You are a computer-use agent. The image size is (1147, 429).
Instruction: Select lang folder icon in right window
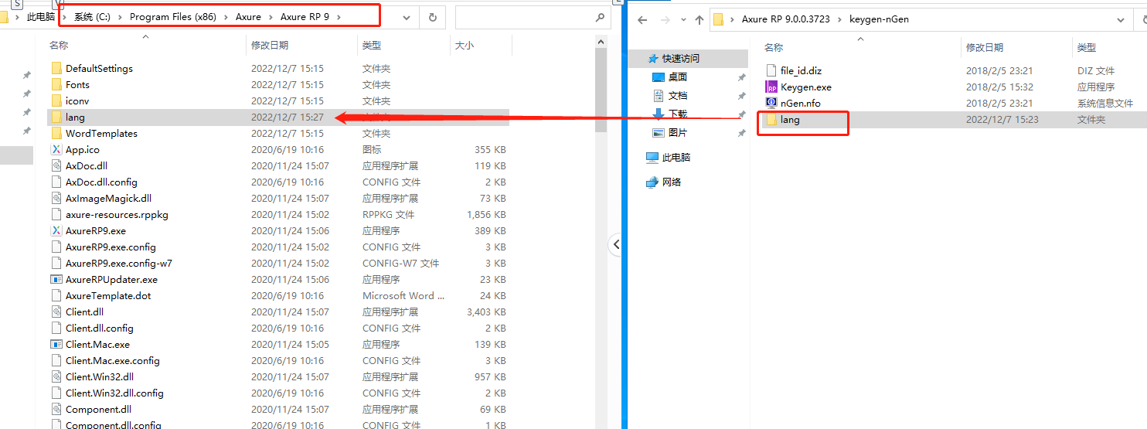click(x=771, y=119)
